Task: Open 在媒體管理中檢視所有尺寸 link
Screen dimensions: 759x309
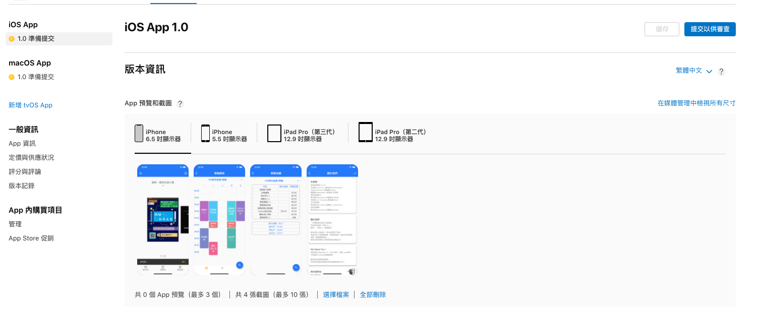Action: tap(696, 103)
